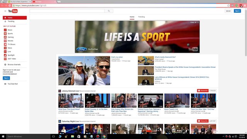Open News category icon in sidebar
The height and width of the screenshot is (139, 247).
pos(5,48)
